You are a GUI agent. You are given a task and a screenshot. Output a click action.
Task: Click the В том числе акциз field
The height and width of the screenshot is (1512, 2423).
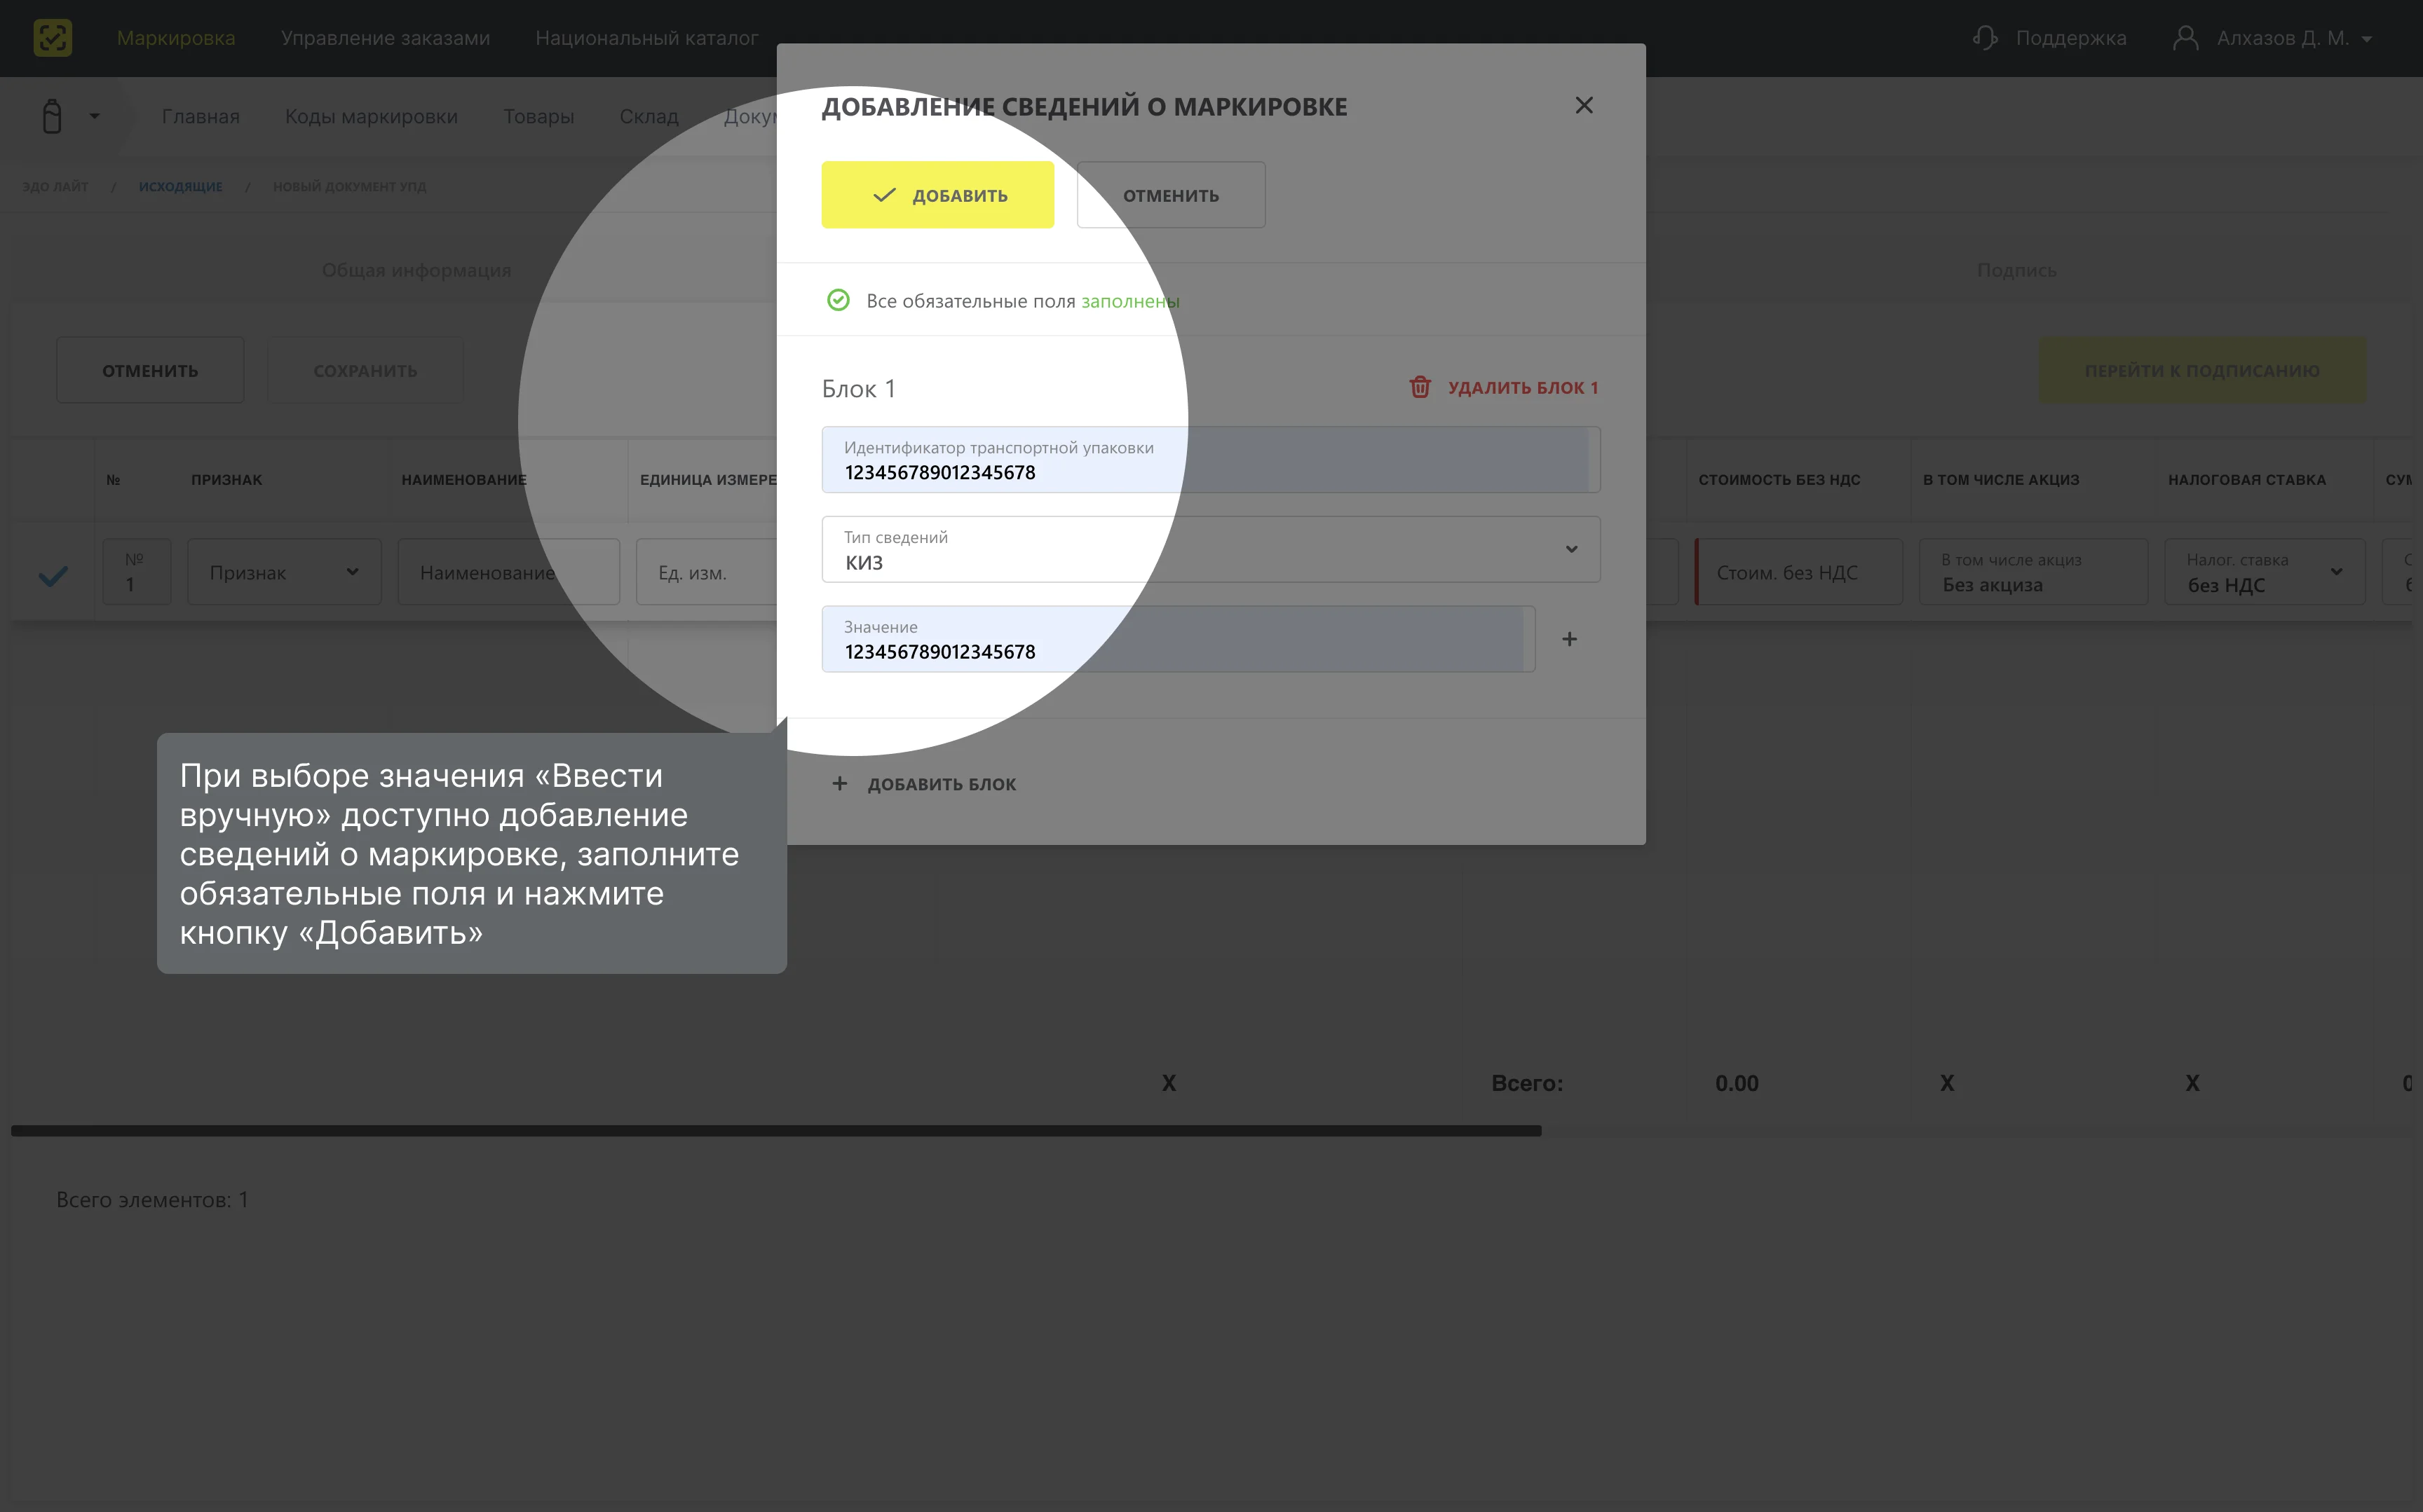2033,572
